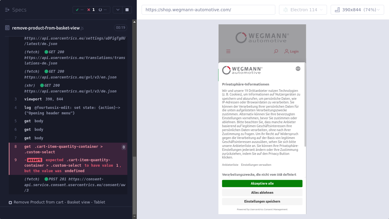Viewport: 389px width, 219px height.
Task: Open the 'Einstellungen verwalten' link
Action: tap(256, 165)
